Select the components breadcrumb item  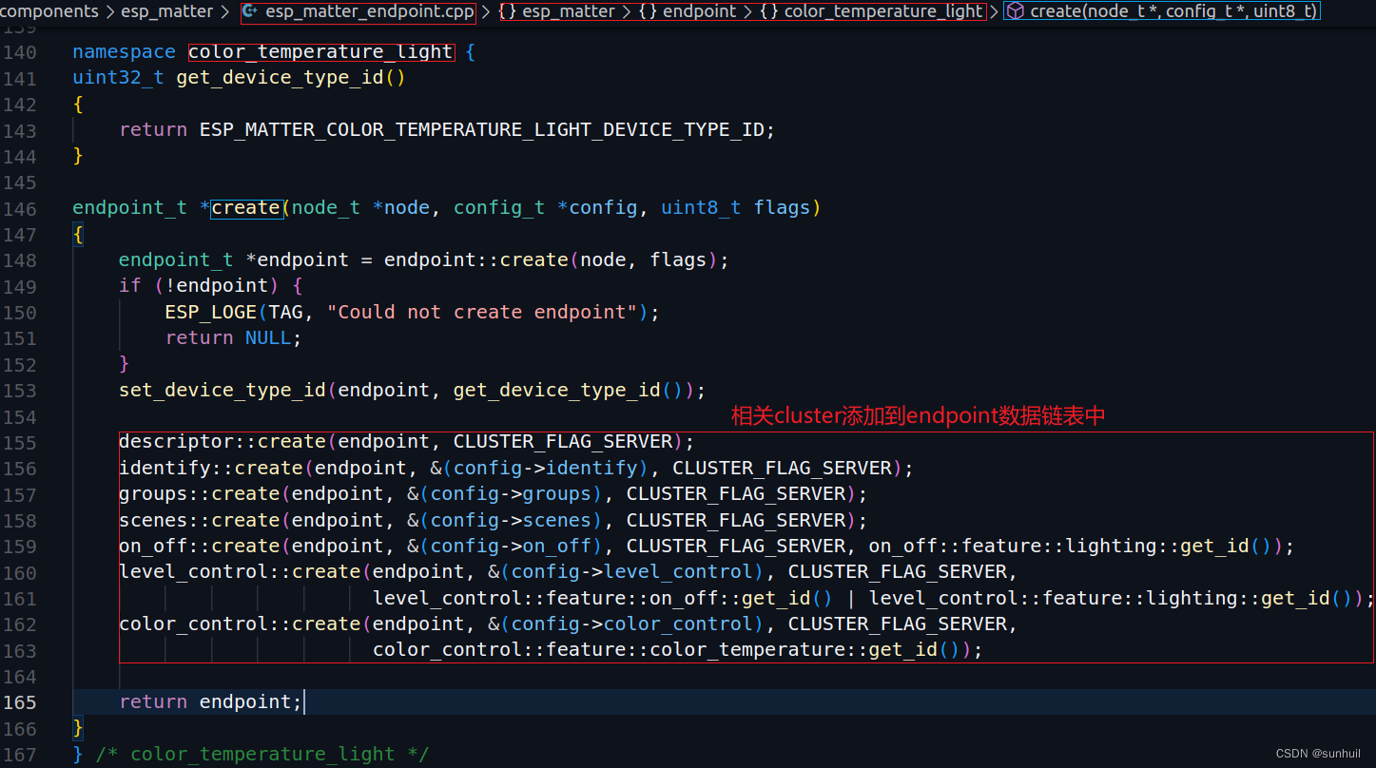point(49,11)
